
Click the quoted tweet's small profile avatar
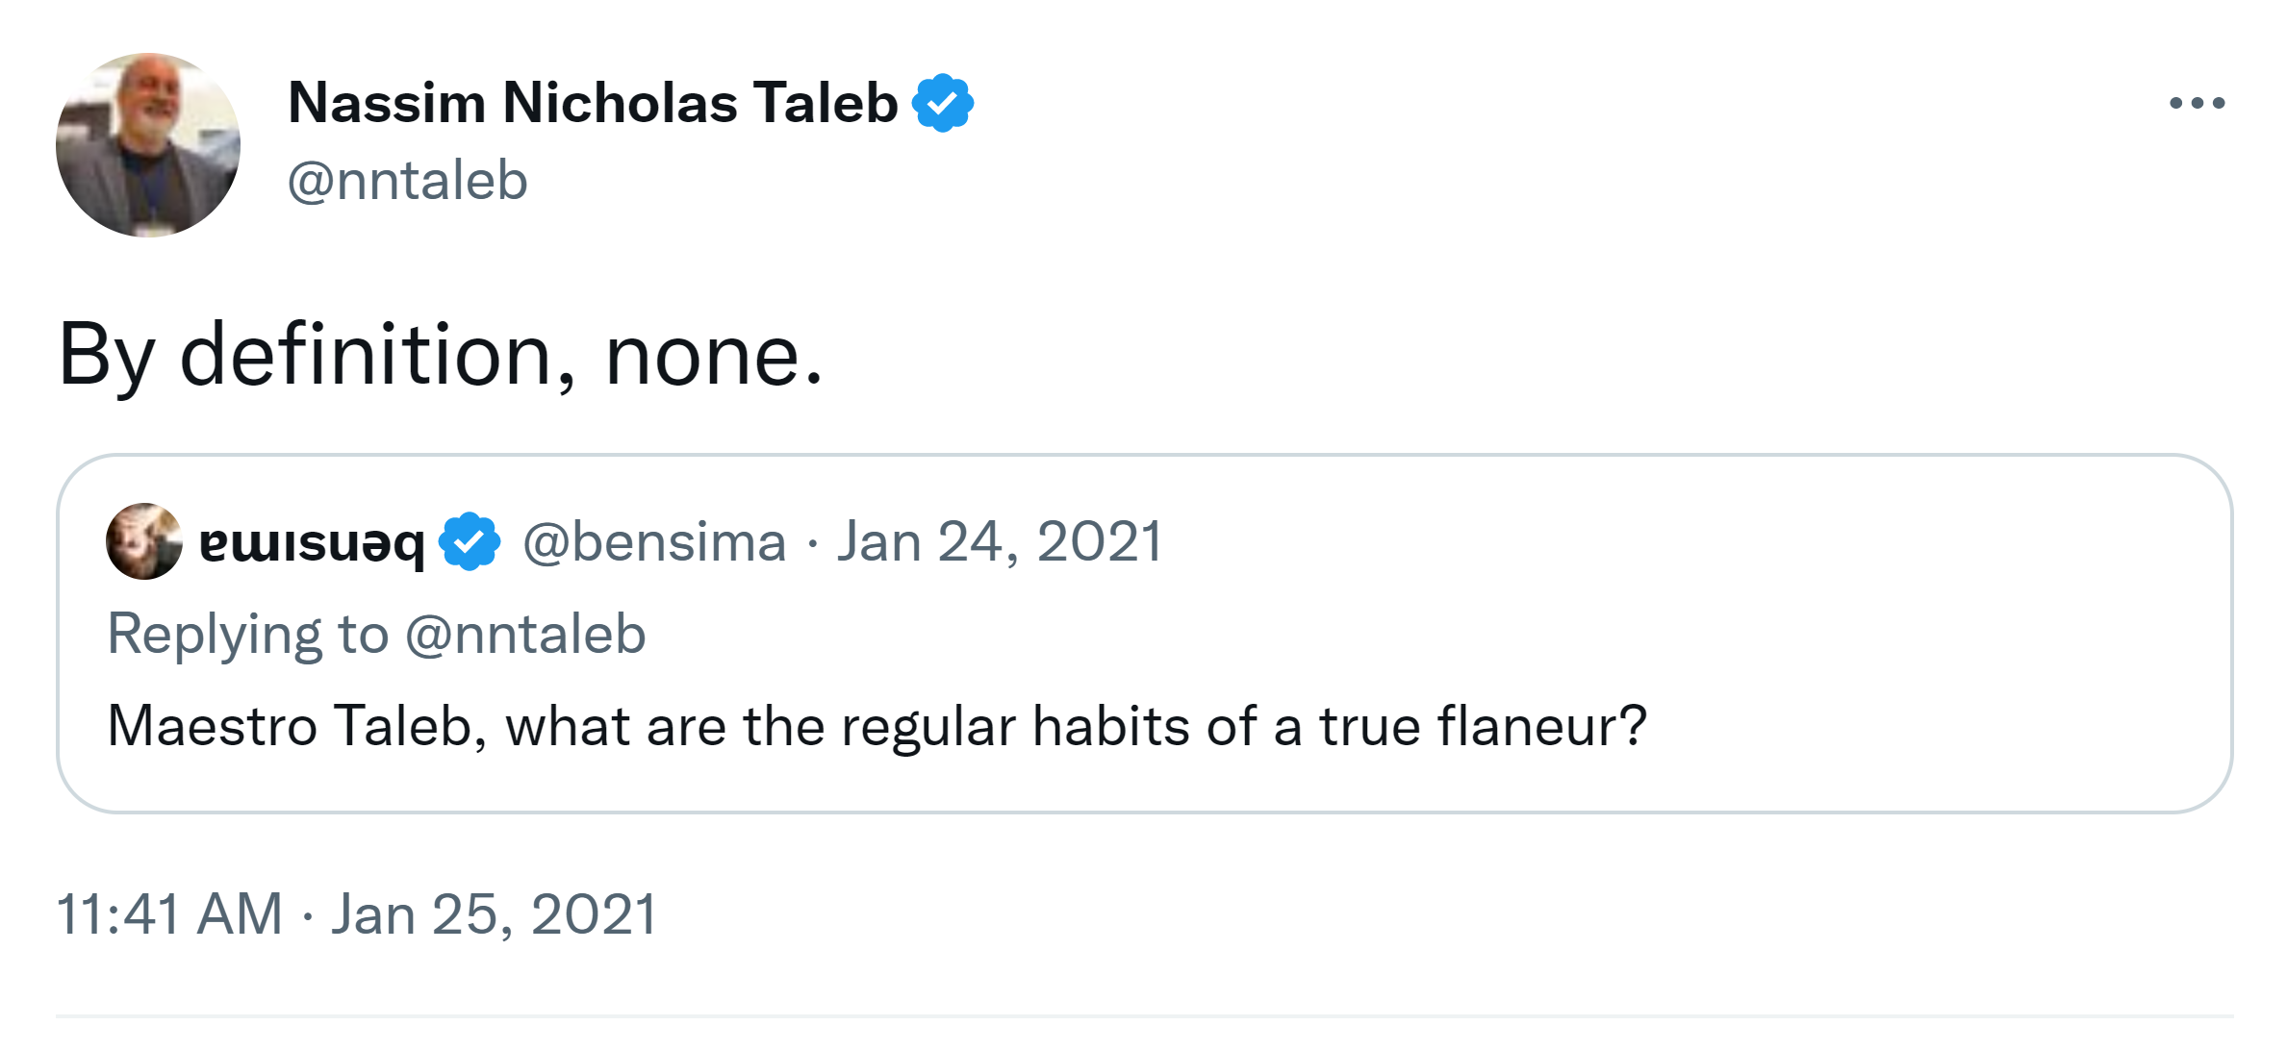tap(143, 541)
